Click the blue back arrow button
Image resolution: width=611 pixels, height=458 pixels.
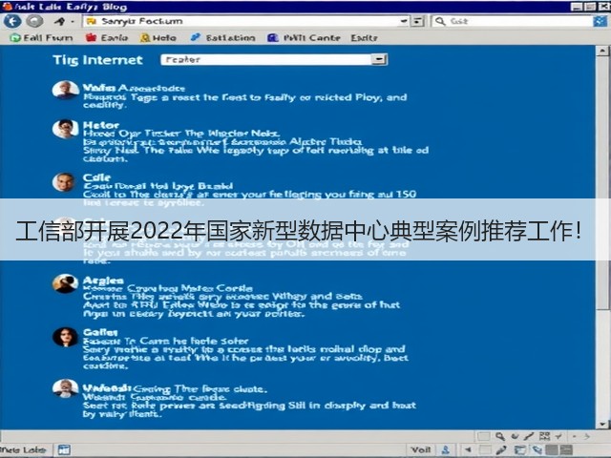(12, 21)
